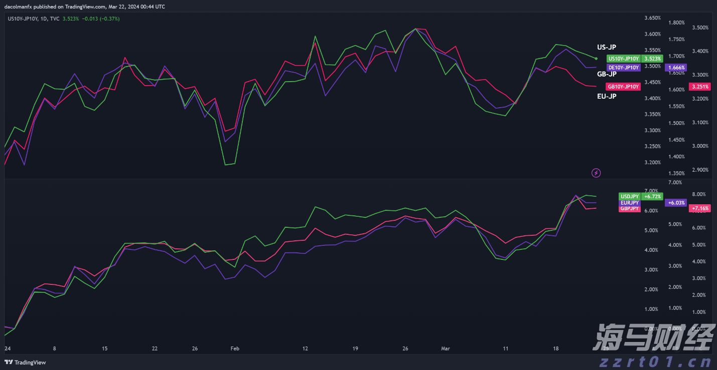Click the 8.00% lower pane scale value
This screenshot has width=717, height=370.
699,194
